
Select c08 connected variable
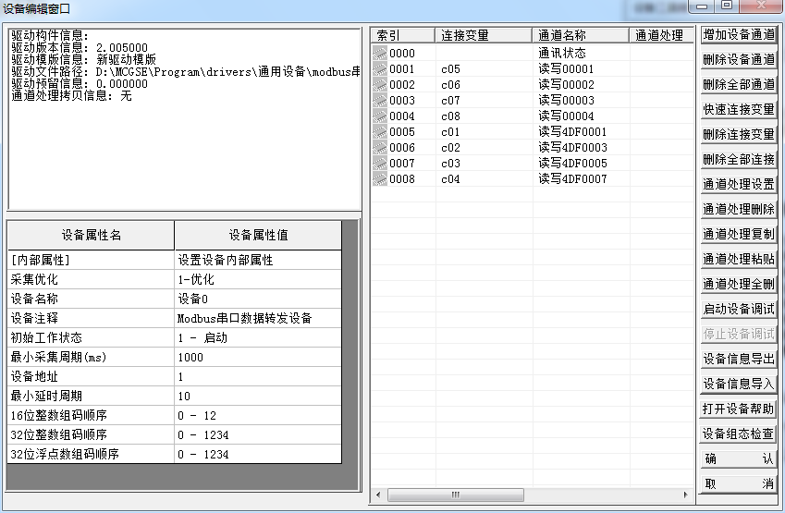point(450,116)
